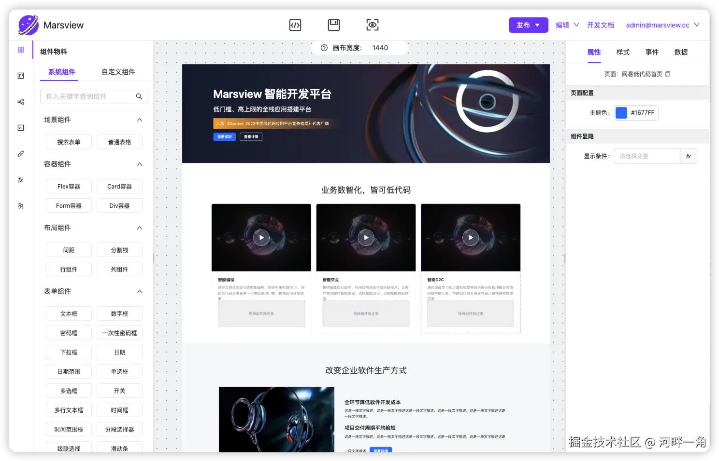This screenshot has width=719, height=461.
Task: Pick the Flex容器 component
Action: (69, 187)
